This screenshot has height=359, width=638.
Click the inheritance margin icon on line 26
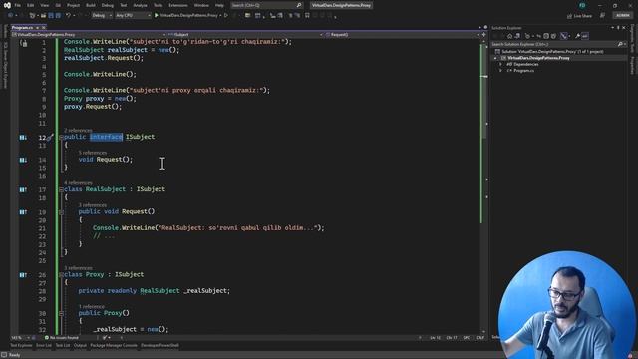[23, 275]
